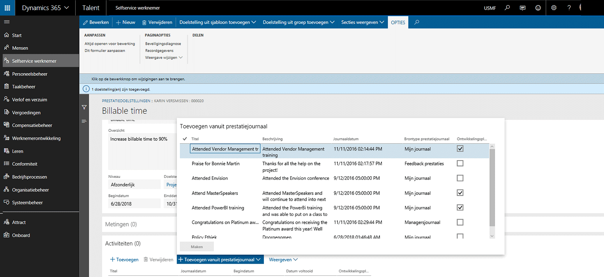This screenshot has height=277, width=604.
Task: Click Beveiligingsdiagnose option
Action: 163,44
